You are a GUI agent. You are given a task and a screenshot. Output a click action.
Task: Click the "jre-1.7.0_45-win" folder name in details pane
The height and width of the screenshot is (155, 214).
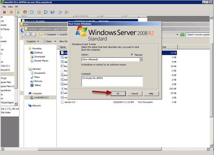[10, 109]
